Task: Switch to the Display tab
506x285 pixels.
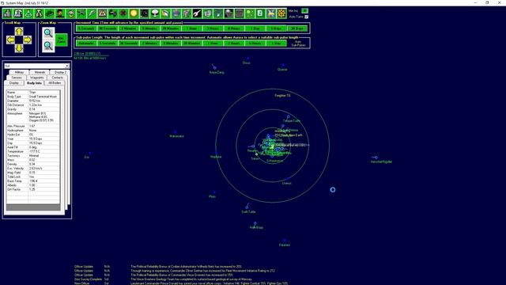Action: 14,83
